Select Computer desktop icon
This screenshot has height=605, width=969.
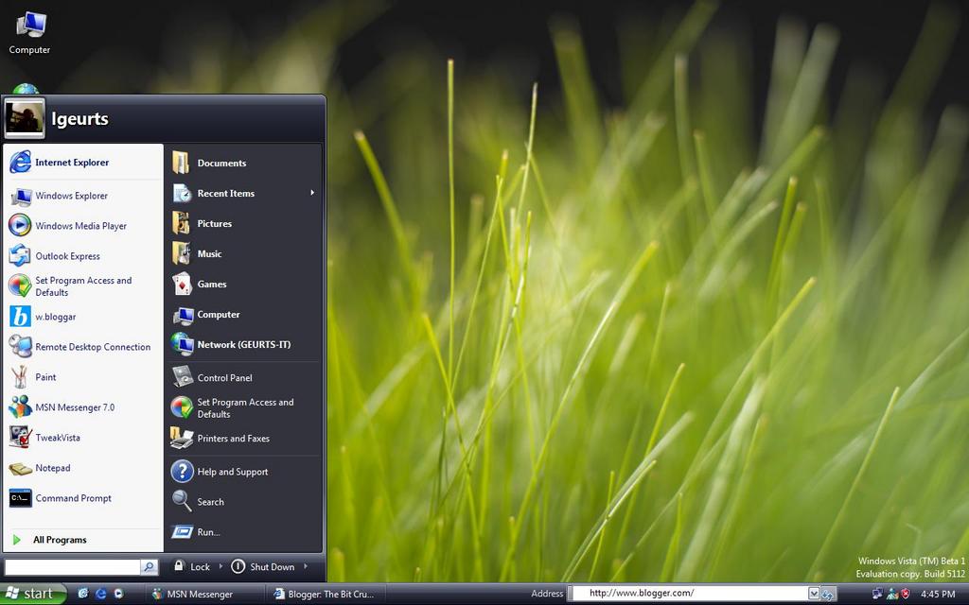tap(29, 33)
